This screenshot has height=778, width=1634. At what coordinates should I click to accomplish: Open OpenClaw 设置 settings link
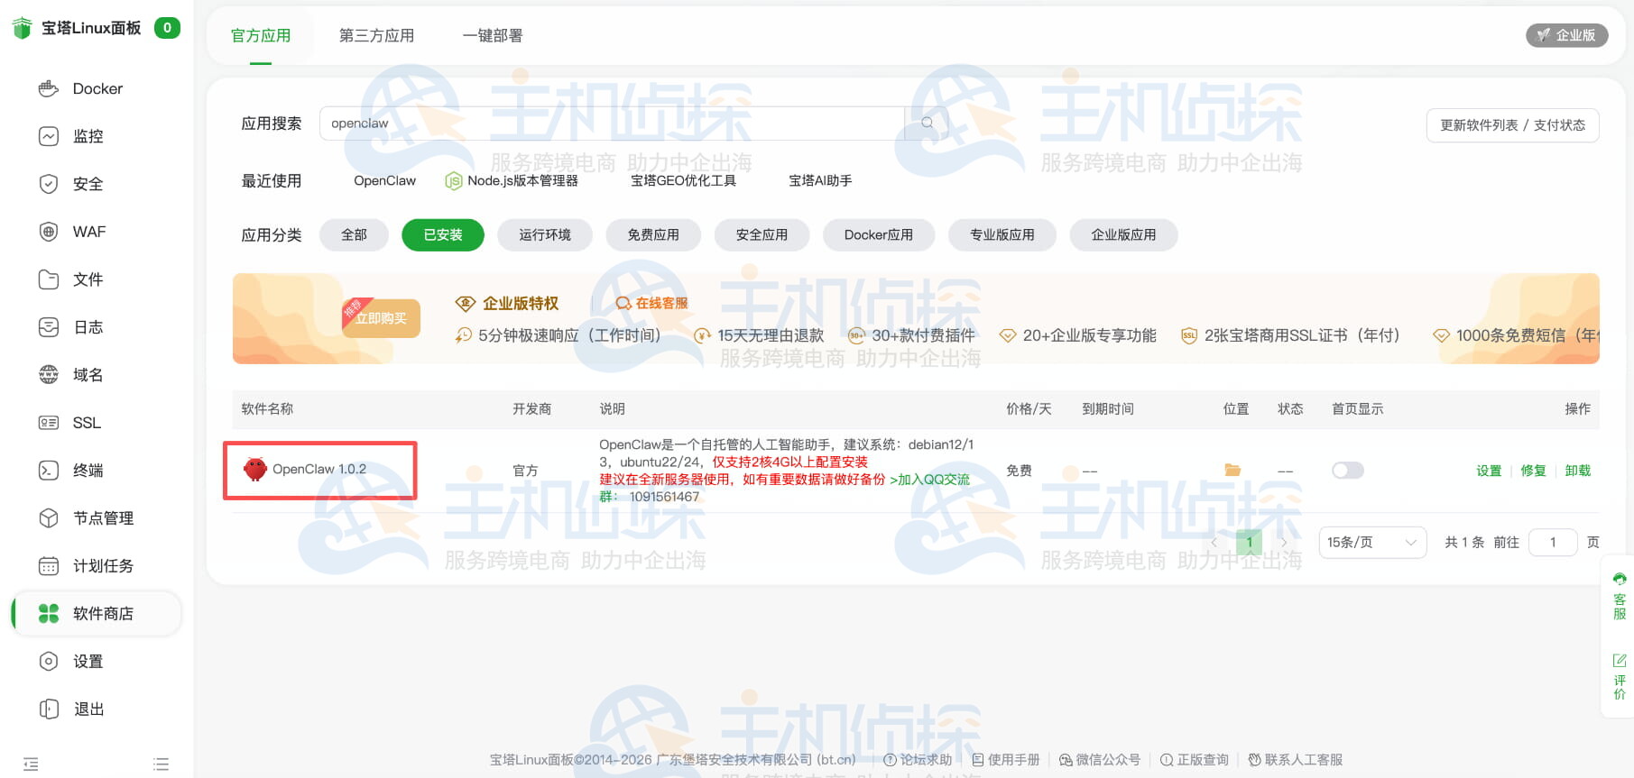point(1489,471)
